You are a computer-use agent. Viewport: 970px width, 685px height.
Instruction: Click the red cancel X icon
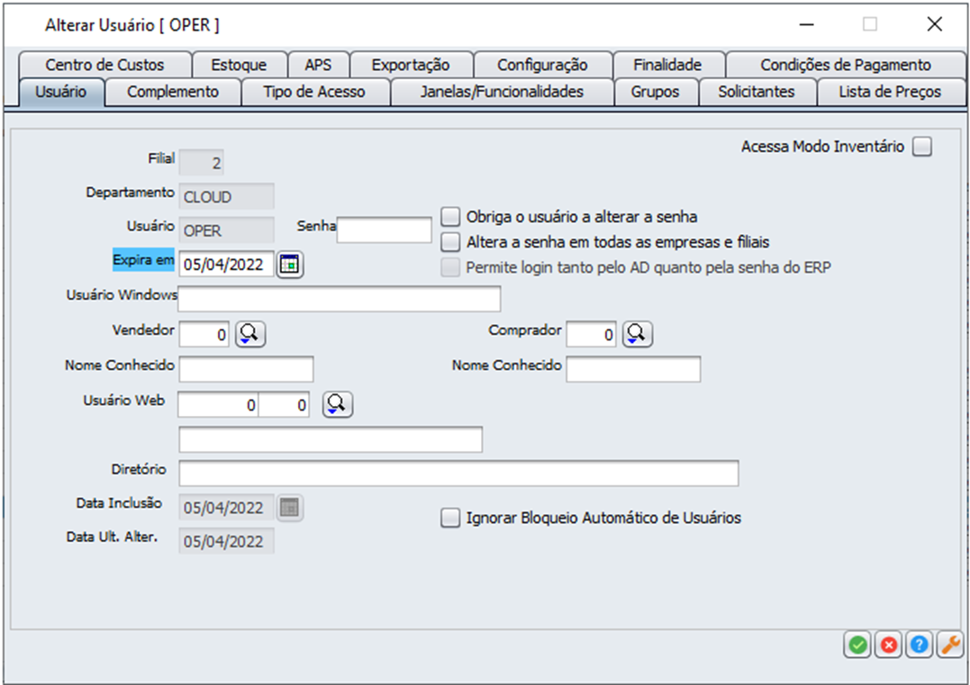[888, 644]
